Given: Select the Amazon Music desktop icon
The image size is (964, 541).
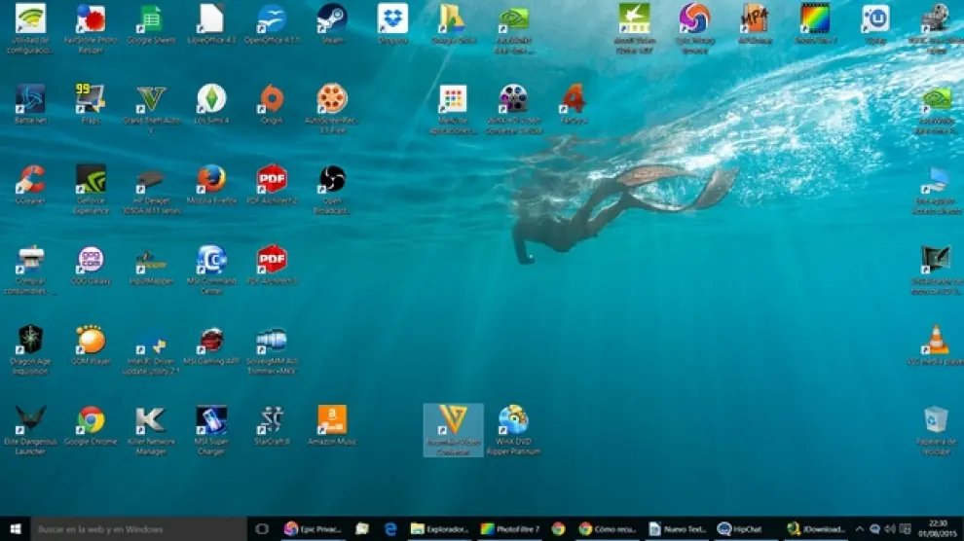Looking at the screenshot, I should 332,420.
